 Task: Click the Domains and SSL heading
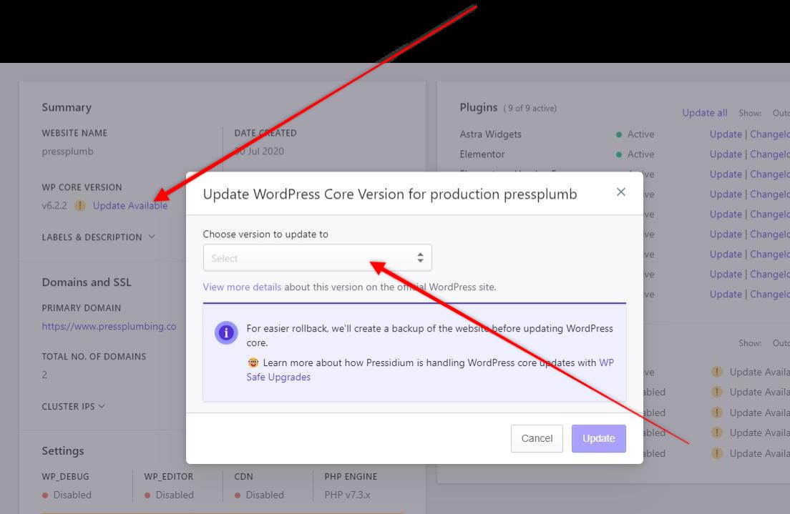pyautogui.click(x=87, y=282)
